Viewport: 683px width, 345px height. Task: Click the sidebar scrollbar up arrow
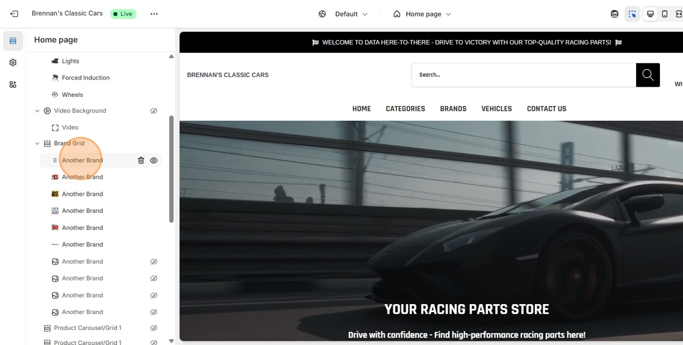171,57
